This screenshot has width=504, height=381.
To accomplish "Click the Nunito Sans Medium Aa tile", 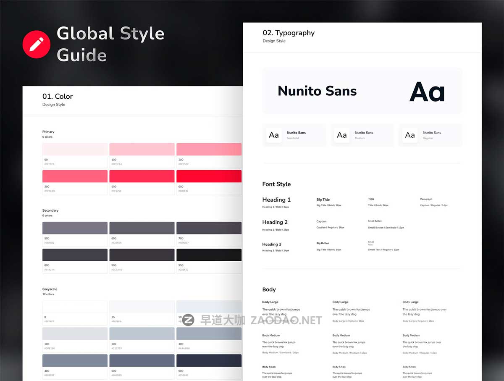I will (x=342, y=135).
